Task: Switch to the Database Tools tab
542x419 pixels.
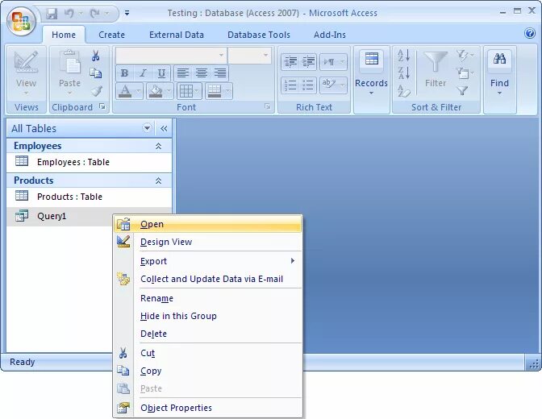Action: (259, 35)
